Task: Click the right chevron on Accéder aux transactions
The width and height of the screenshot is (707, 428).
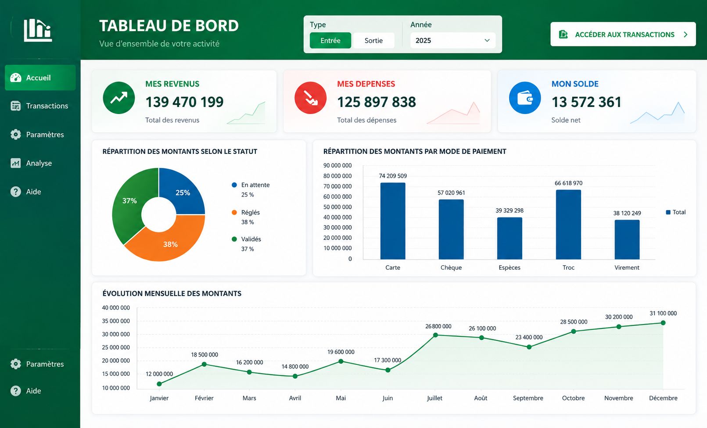Action: [x=685, y=34]
